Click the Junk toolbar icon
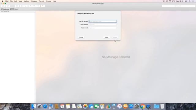Image resolution: width=196 pixels, height=110 pixels. [26, 6]
